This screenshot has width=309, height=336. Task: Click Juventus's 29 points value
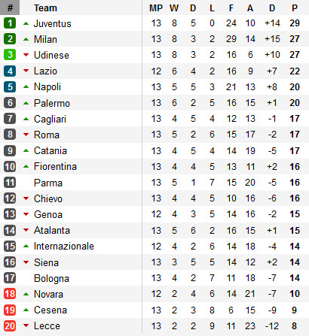(x=295, y=23)
